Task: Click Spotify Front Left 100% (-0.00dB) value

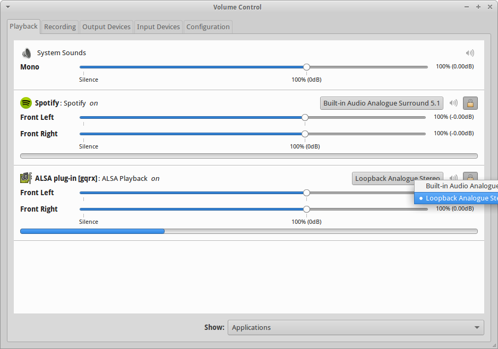Action: click(454, 117)
